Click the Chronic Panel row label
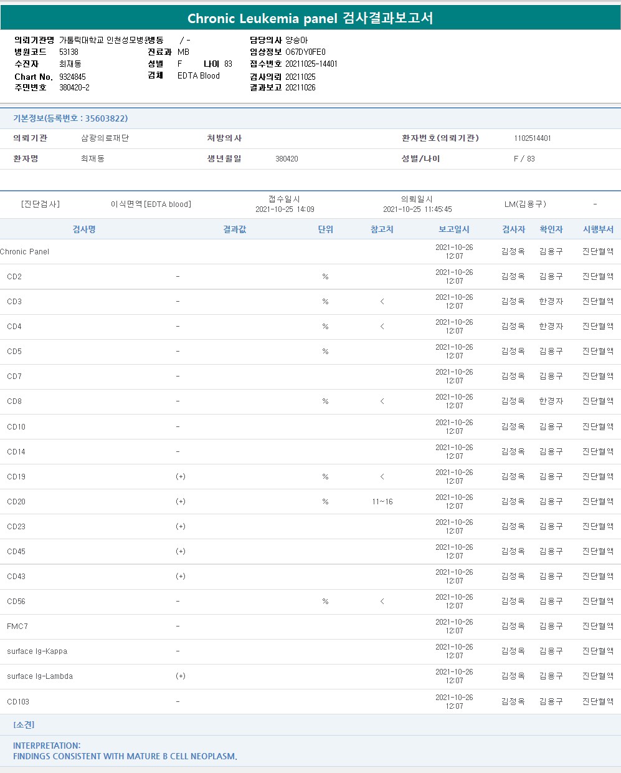Screen dimensions: 621x773 [25, 252]
